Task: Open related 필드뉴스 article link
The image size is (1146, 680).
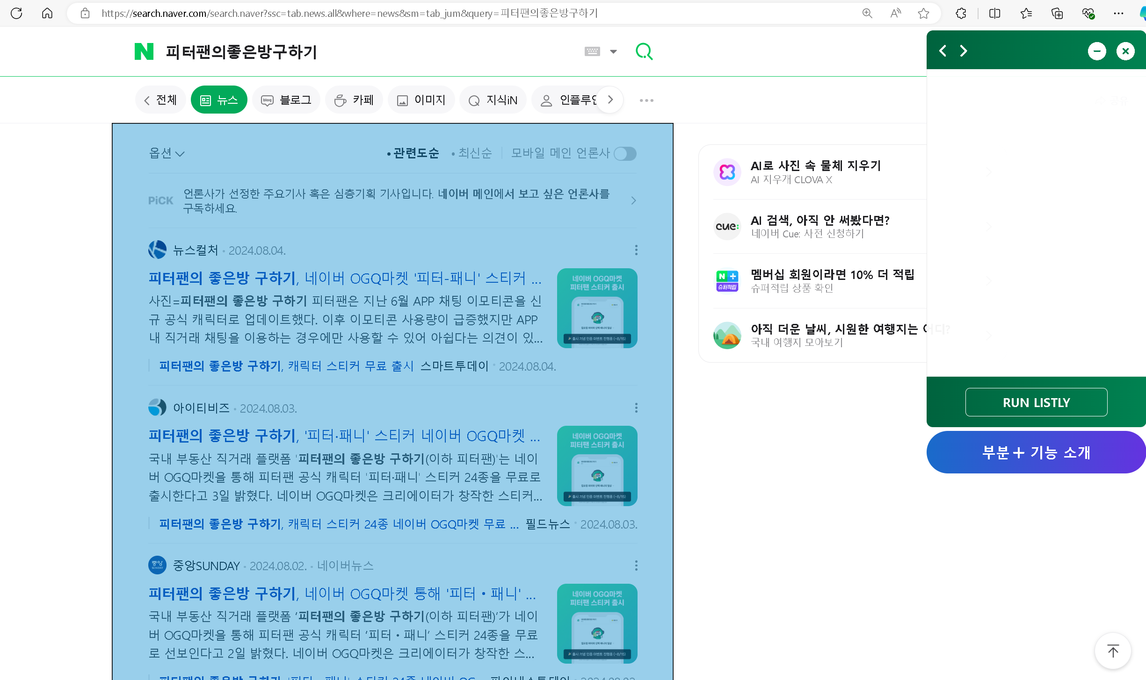Action: click(339, 524)
